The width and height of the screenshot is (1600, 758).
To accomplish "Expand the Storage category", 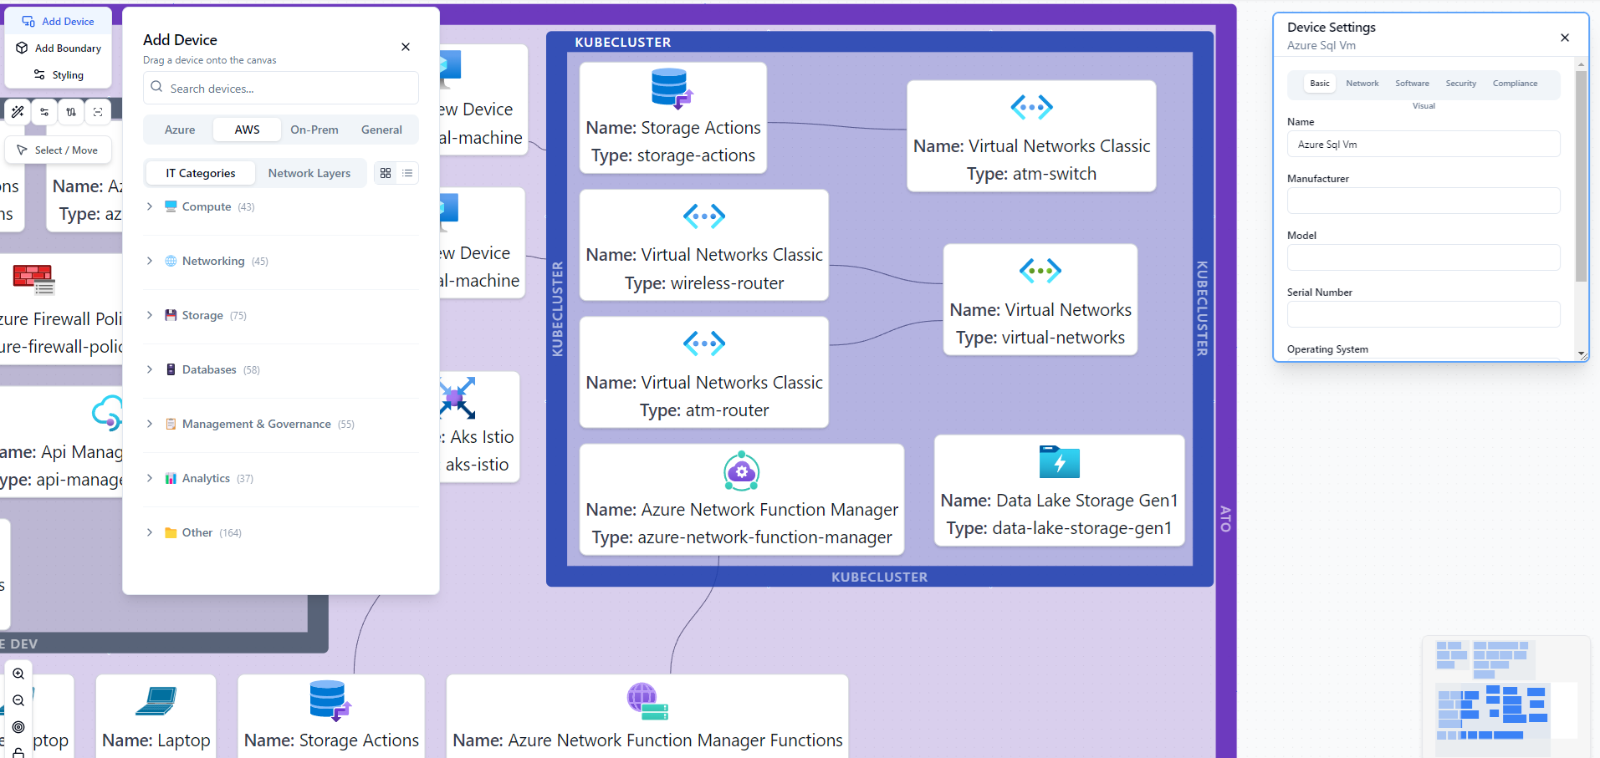I will click(x=281, y=315).
